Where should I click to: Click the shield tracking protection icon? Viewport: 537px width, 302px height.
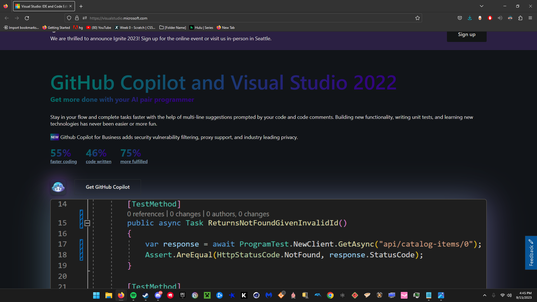point(69,18)
